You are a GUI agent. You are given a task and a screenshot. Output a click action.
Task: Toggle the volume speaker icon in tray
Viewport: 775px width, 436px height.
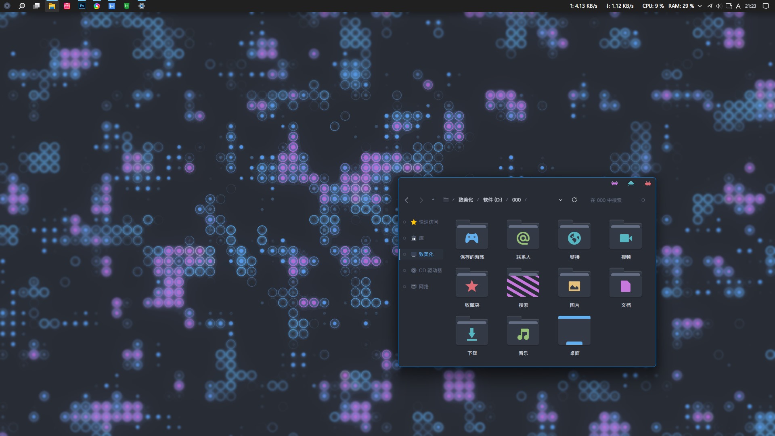click(x=718, y=6)
